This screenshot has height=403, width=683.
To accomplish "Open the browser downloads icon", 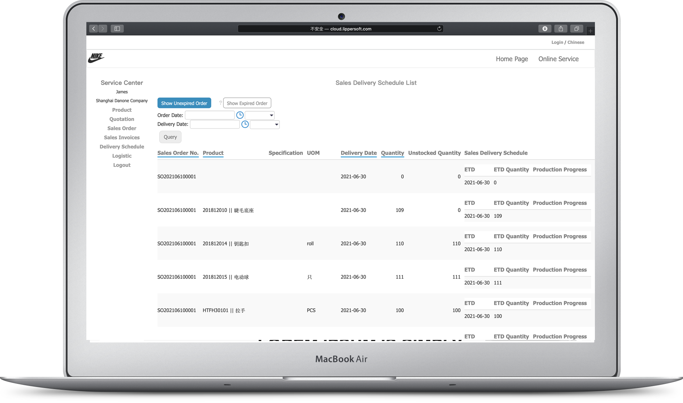I will click(545, 29).
